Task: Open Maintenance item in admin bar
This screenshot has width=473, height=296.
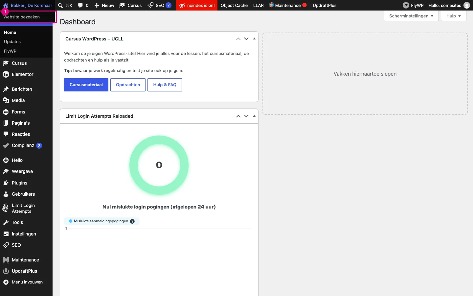Action: click(x=288, y=5)
